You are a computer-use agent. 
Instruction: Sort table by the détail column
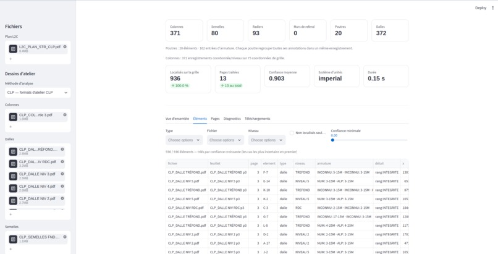(387, 164)
